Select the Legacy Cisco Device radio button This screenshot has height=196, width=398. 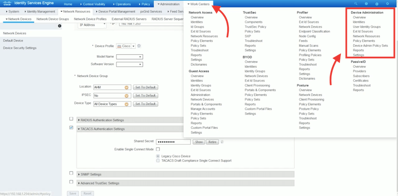click(x=158, y=156)
